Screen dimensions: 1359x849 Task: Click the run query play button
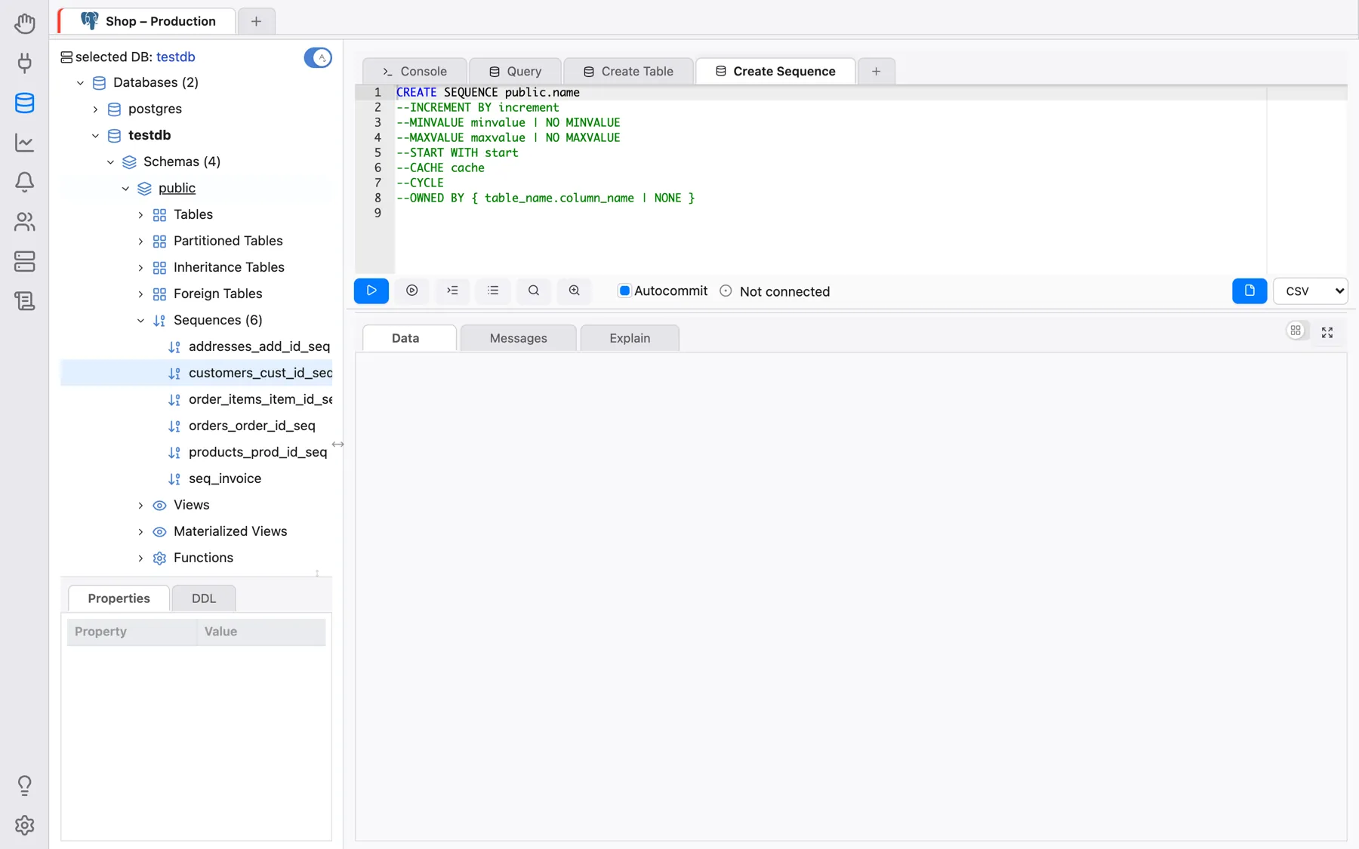coord(371,291)
